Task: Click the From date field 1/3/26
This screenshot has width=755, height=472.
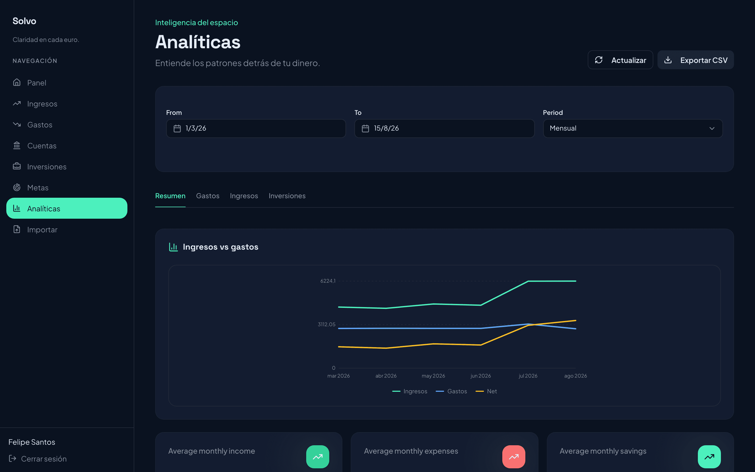Action: click(x=256, y=128)
